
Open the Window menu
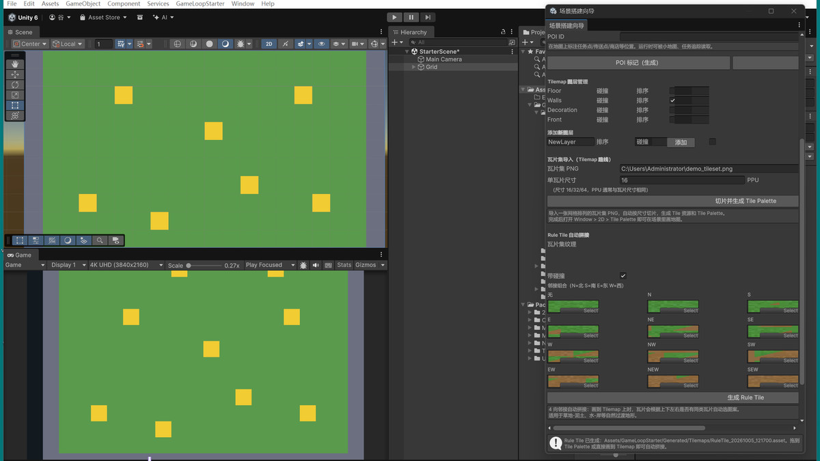point(243,3)
